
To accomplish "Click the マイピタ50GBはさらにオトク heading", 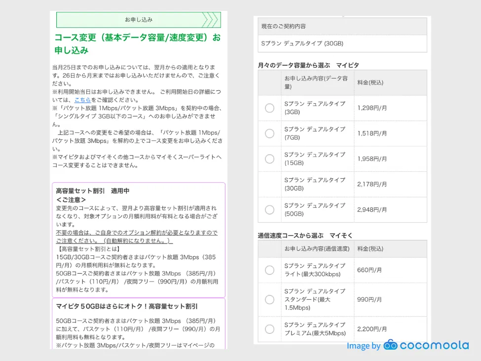I will point(127,306).
